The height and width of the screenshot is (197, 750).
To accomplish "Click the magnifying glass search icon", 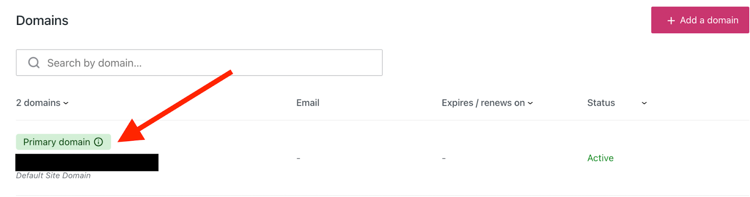I will (34, 63).
